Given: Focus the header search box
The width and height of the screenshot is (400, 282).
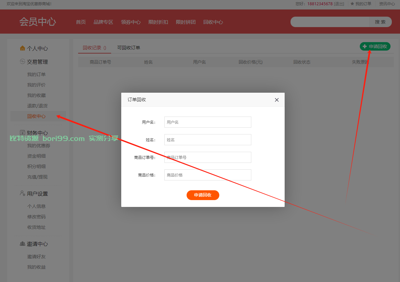Looking at the screenshot, I should [x=330, y=22].
